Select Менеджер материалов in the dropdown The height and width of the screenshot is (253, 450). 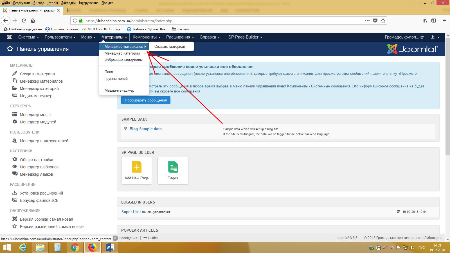(x=124, y=46)
